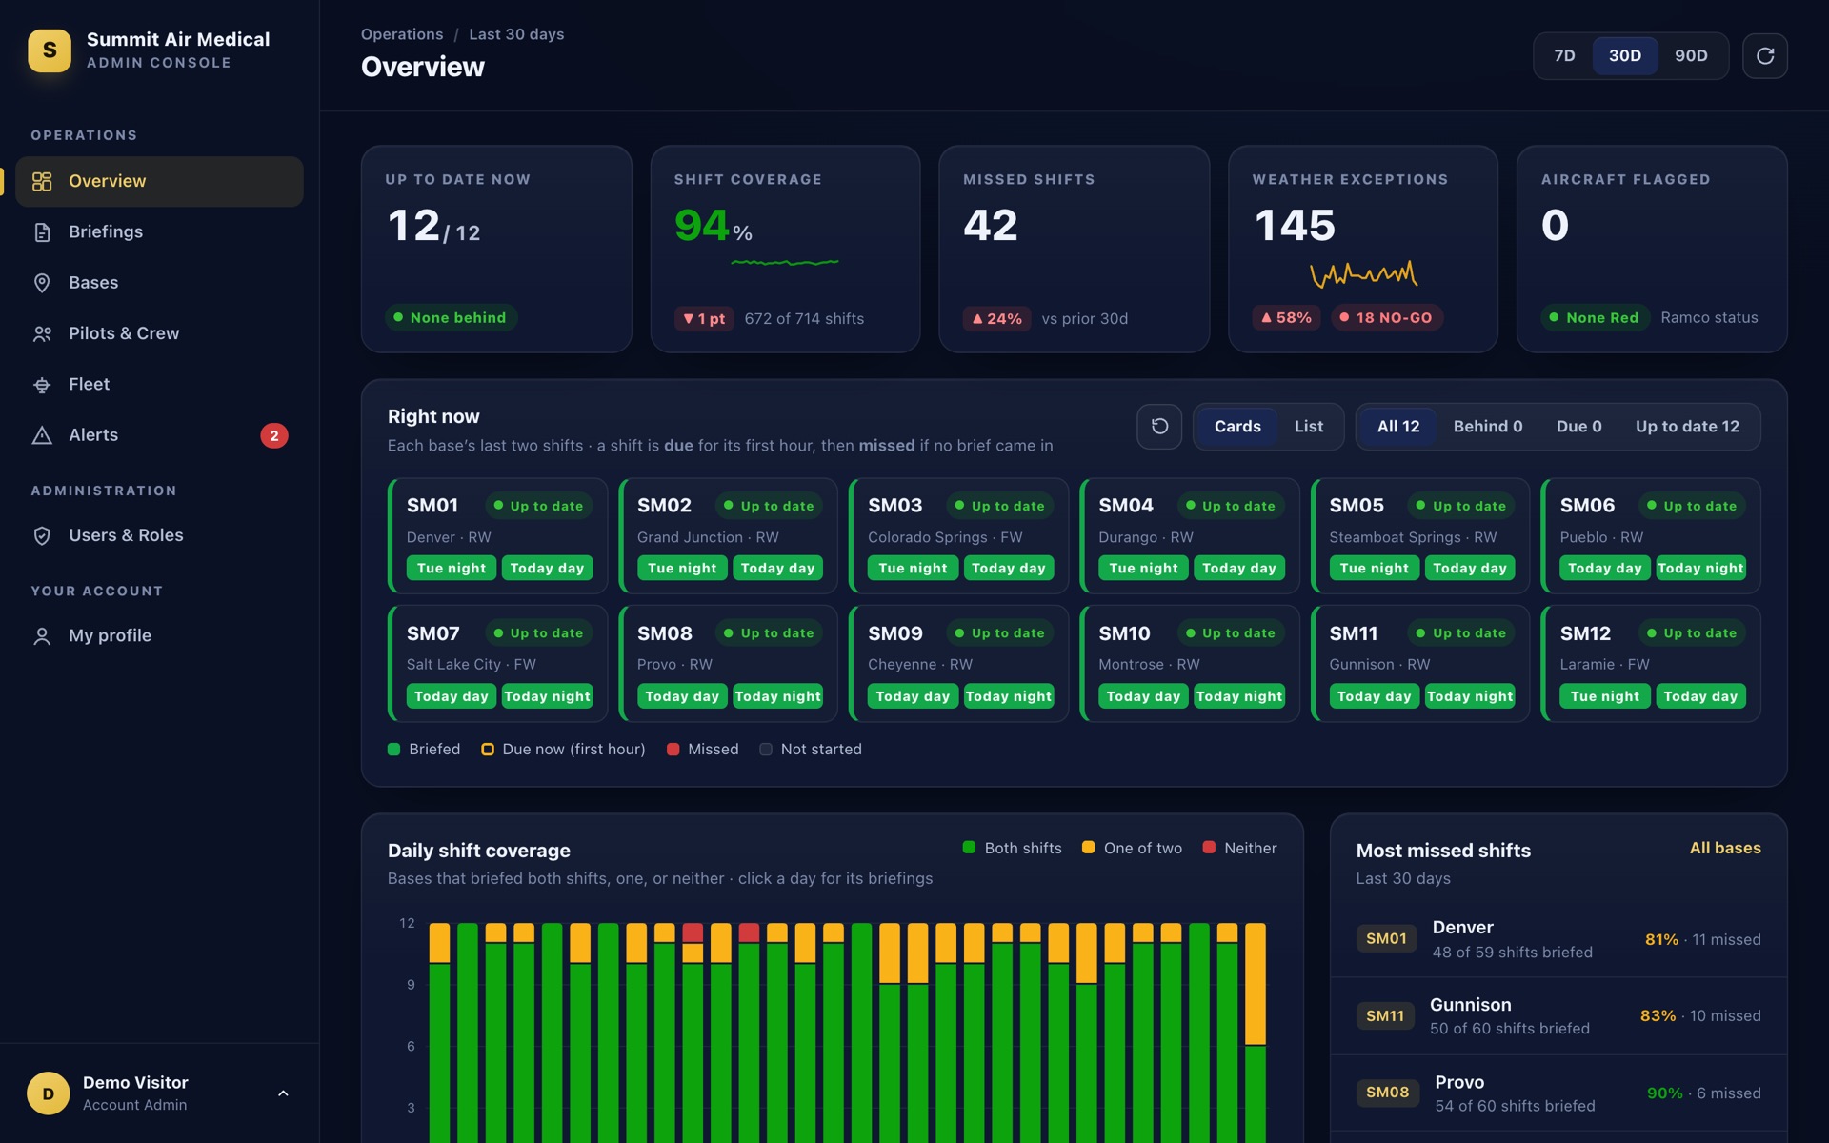This screenshot has height=1143, width=1829.
Task: Click the red Alerts badge showing 2
Action: point(274,435)
